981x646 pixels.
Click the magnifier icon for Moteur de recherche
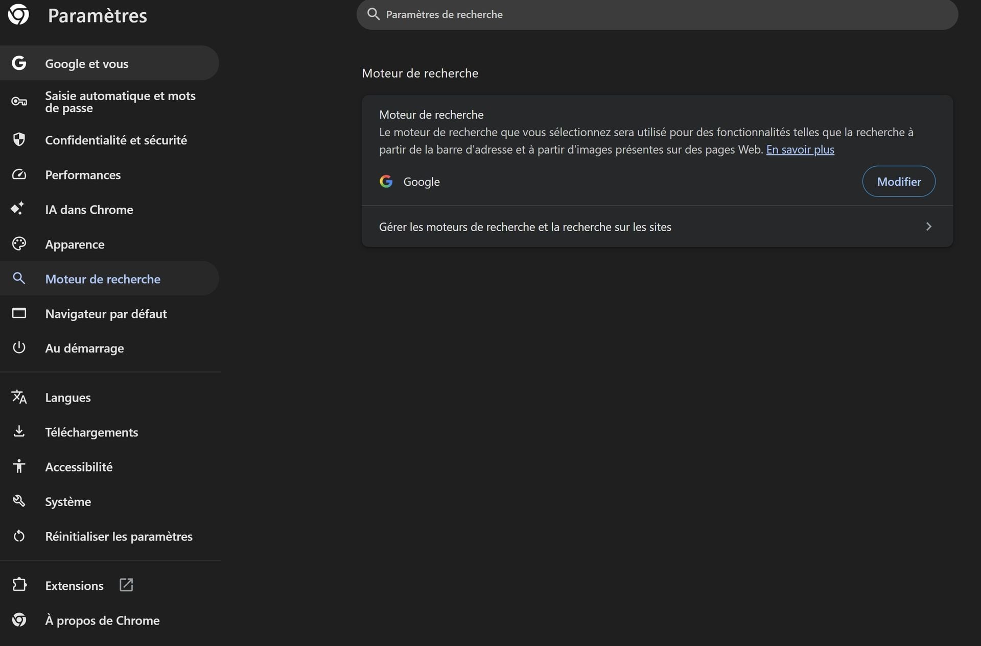[19, 278]
